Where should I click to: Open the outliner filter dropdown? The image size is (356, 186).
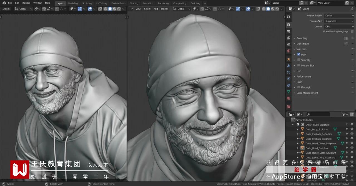pyautogui.click(x=345, y=114)
